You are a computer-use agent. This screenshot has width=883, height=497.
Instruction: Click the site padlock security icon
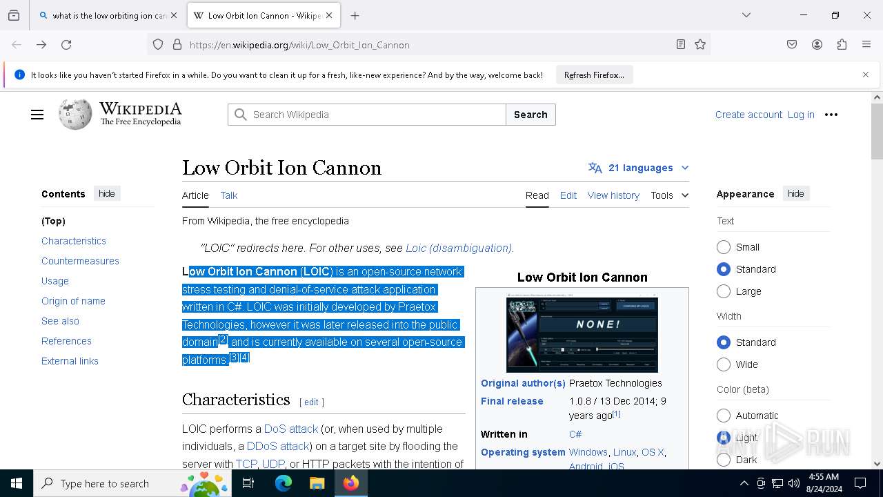[177, 45]
